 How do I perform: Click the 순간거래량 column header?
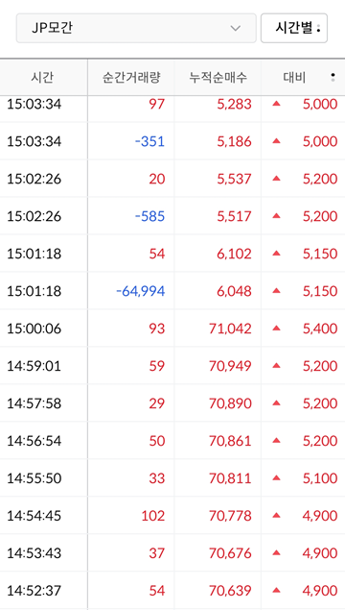coord(131,78)
